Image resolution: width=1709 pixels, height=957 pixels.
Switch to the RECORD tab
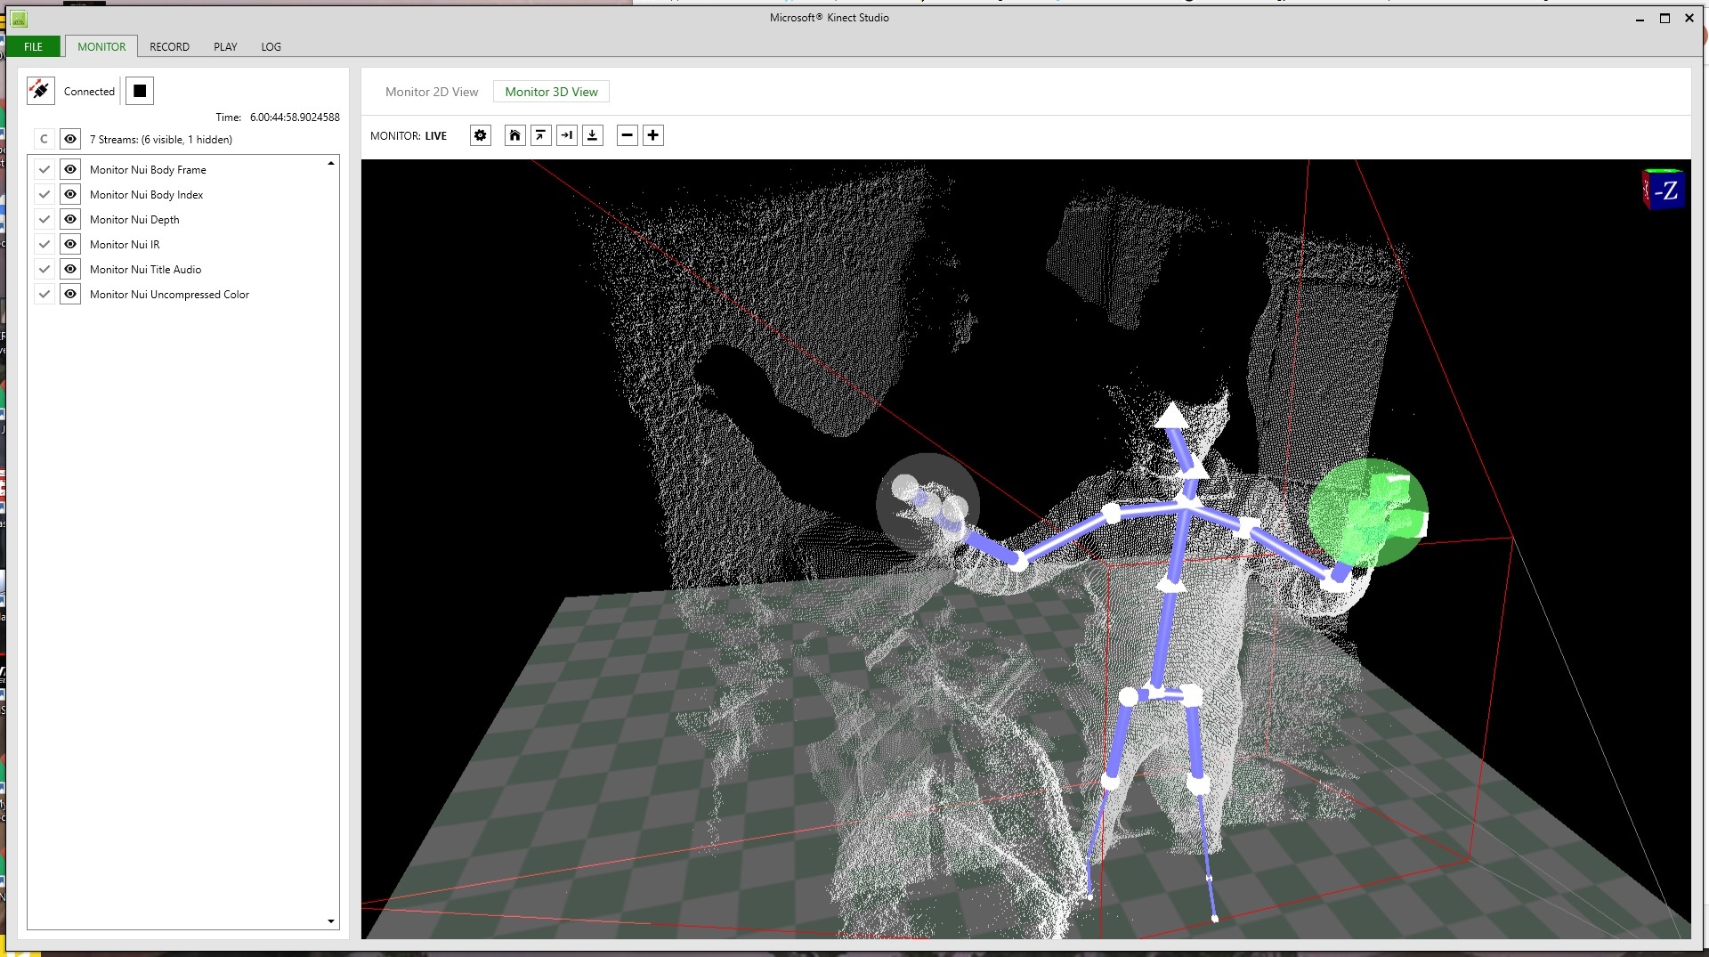169,46
